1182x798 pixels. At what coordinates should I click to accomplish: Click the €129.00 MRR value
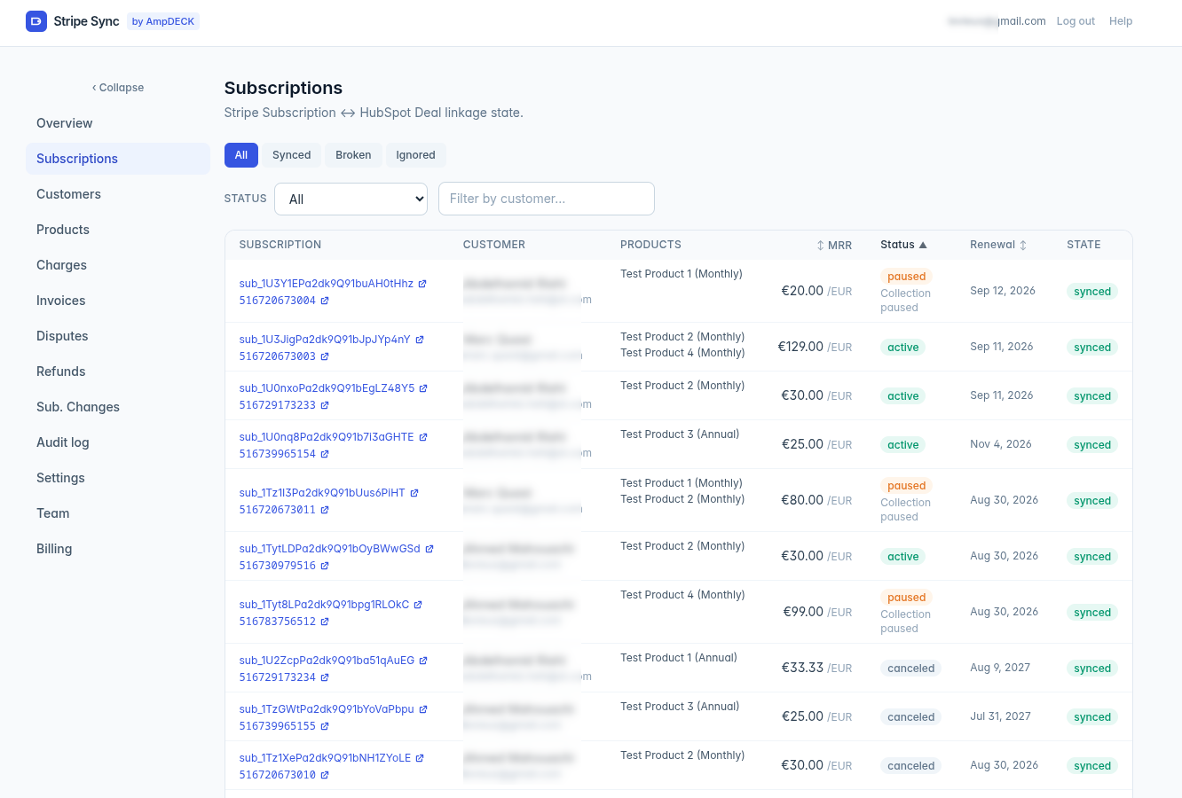click(800, 347)
